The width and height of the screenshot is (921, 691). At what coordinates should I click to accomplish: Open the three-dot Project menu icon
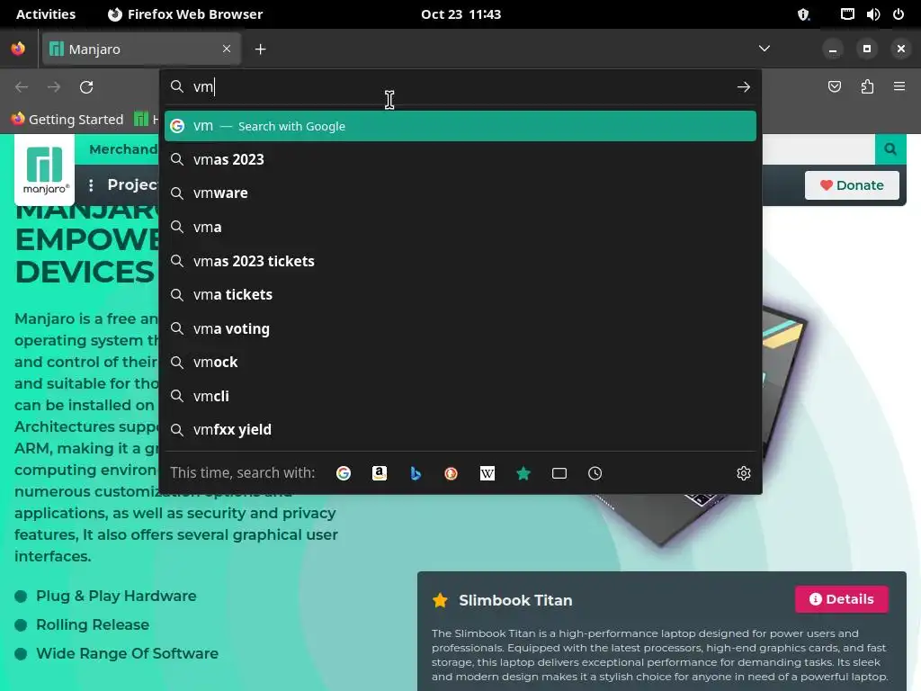pos(91,185)
